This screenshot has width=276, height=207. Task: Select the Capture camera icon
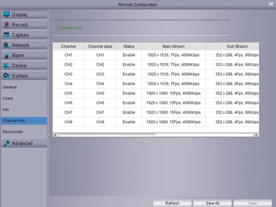7,35
